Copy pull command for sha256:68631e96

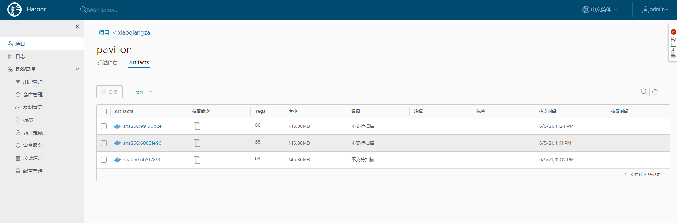click(x=197, y=143)
